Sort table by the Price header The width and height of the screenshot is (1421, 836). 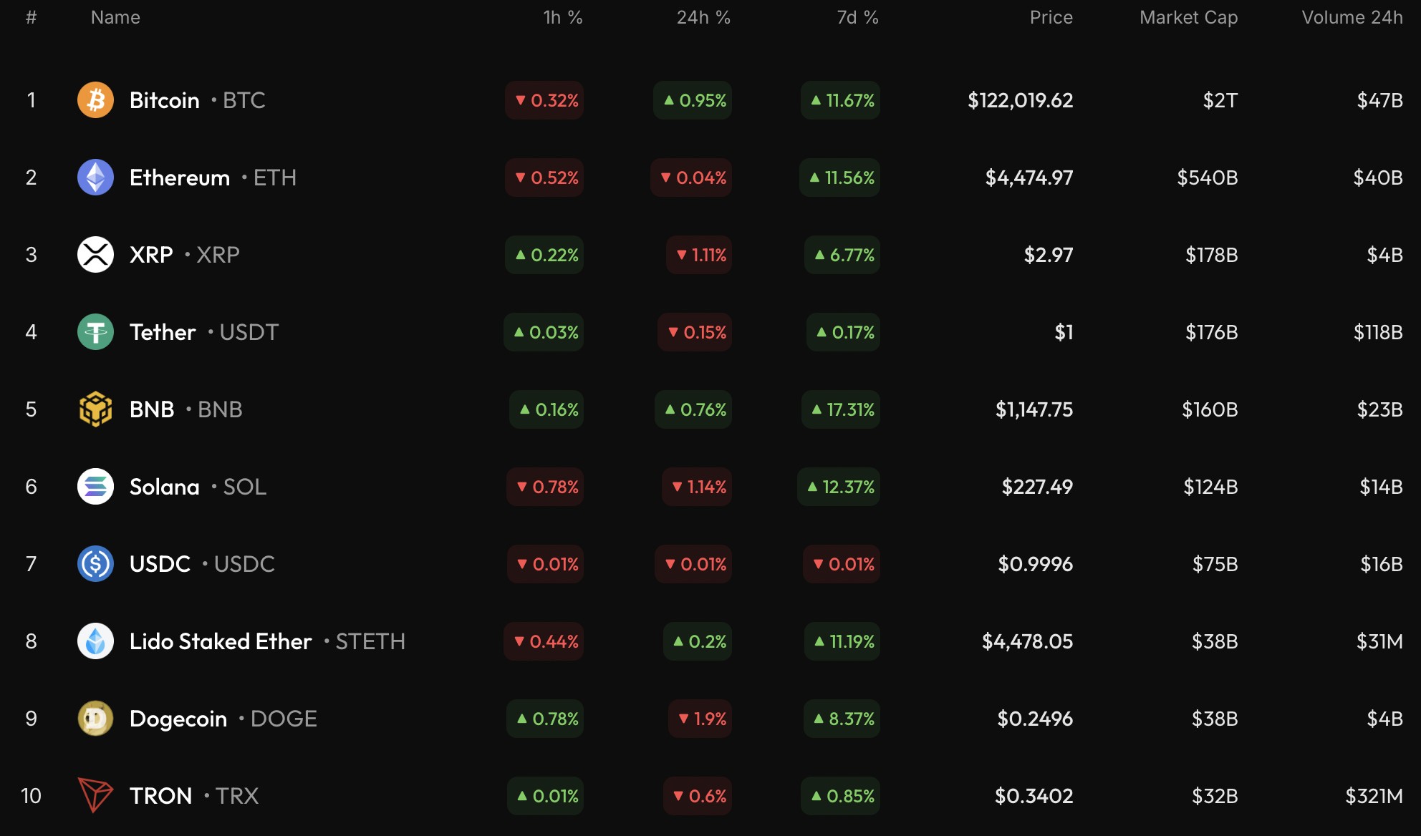click(1051, 17)
